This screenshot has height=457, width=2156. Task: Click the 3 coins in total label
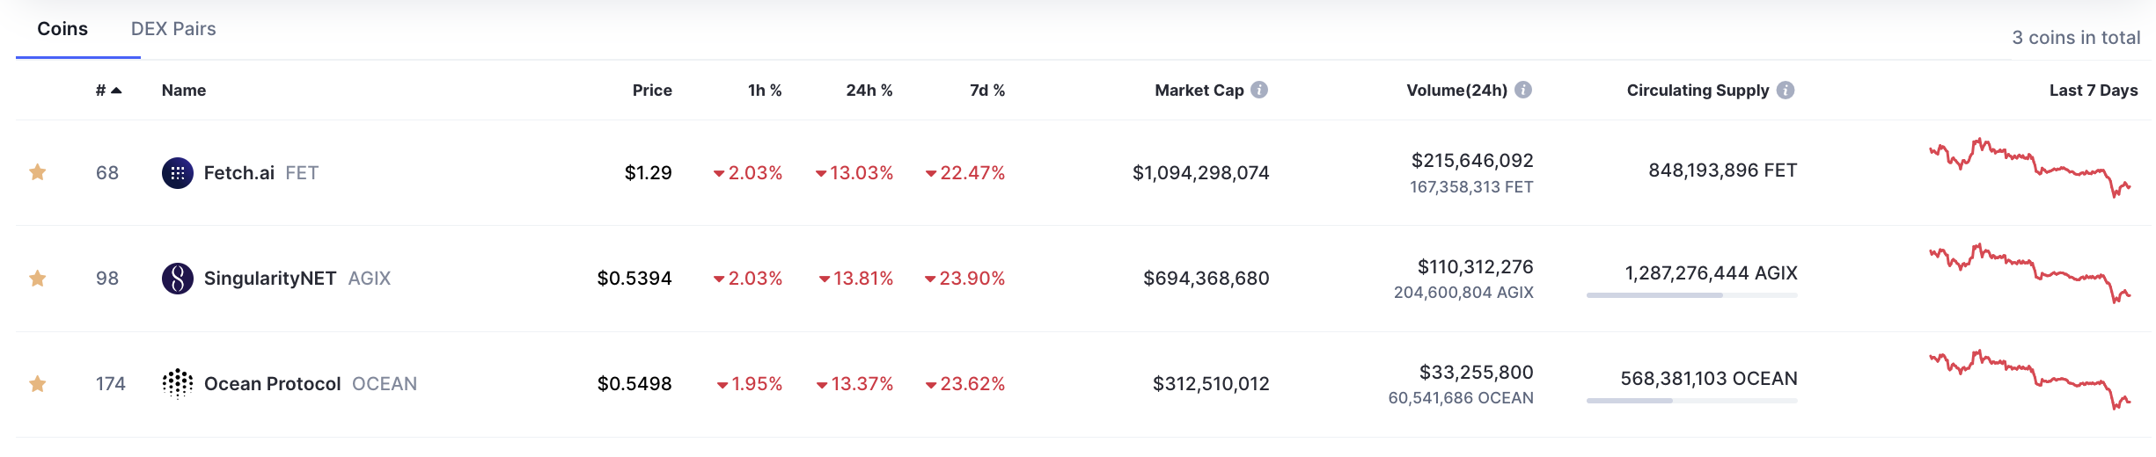coord(2076,38)
